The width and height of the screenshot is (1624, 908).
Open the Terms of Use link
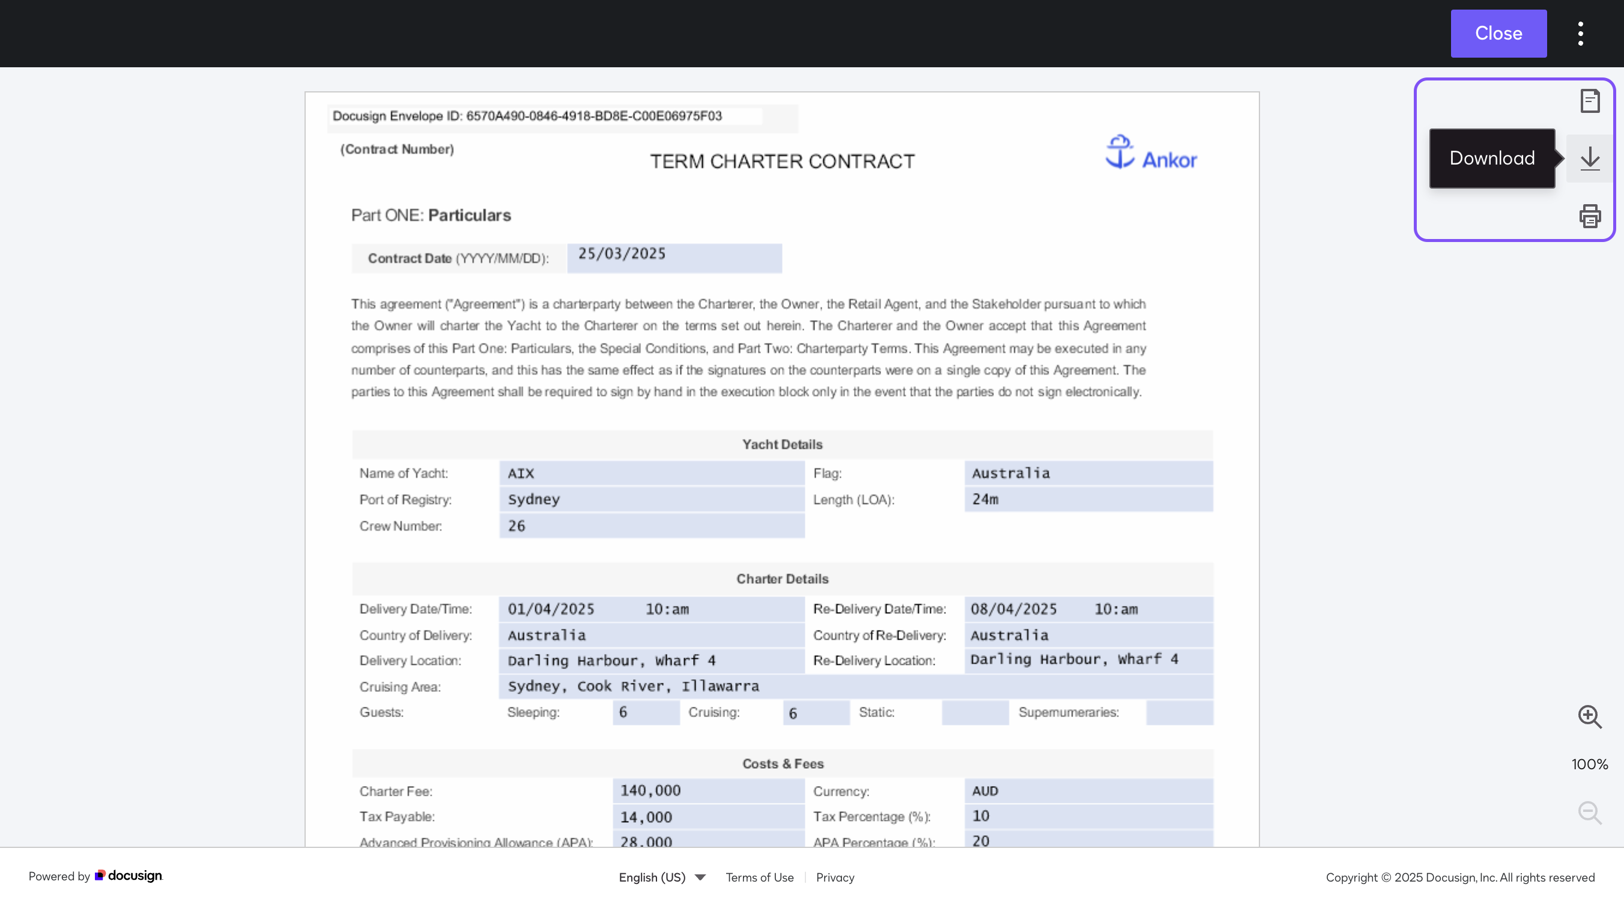[759, 877]
